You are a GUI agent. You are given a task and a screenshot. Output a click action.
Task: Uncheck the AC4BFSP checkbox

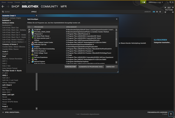pos(29,30)
